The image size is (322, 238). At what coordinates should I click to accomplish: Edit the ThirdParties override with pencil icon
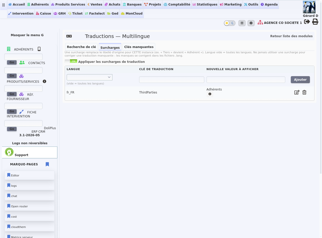click(x=297, y=92)
